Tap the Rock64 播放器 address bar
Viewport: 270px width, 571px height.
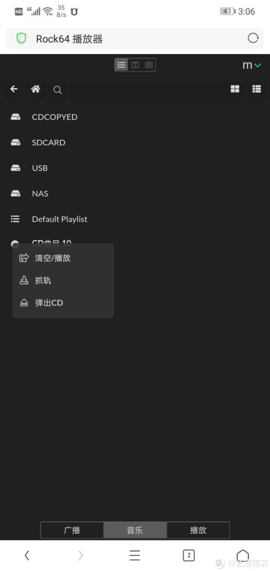126,39
